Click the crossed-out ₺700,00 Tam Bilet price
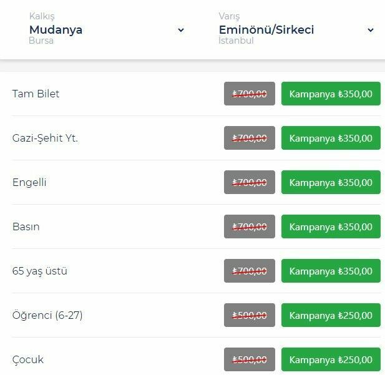Image resolution: width=385 pixels, height=375 pixels. click(250, 94)
